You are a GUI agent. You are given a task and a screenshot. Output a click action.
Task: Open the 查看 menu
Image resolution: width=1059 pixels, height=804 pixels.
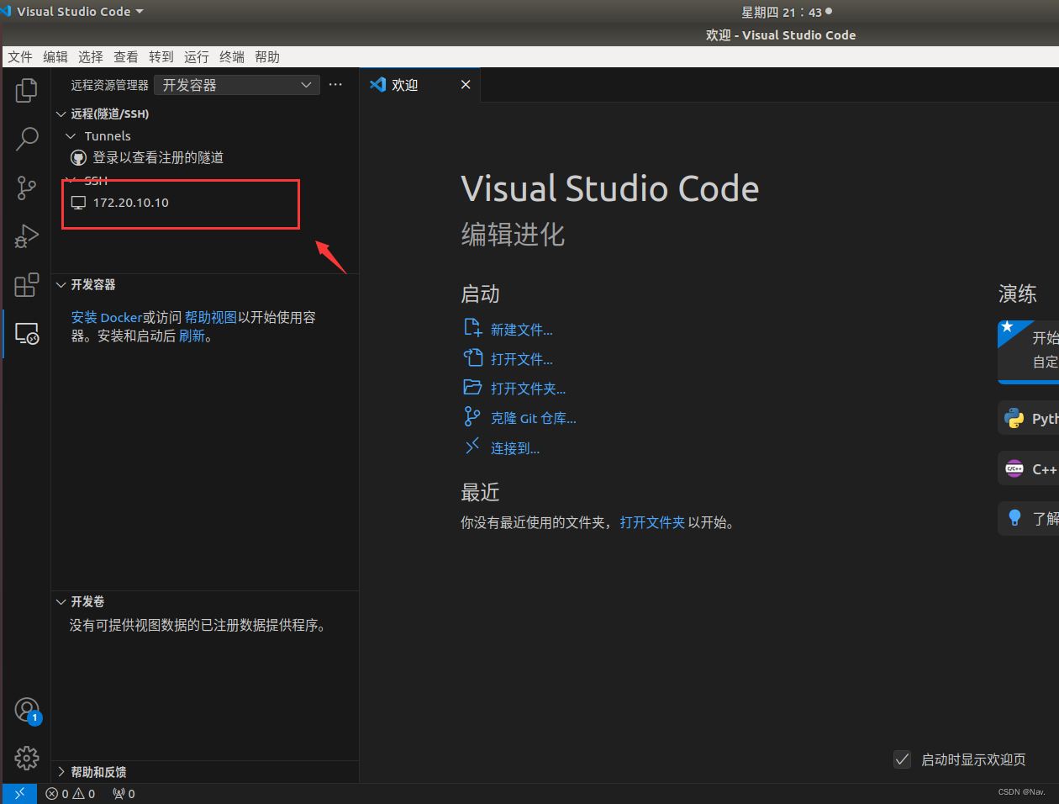click(x=126, y=57)
